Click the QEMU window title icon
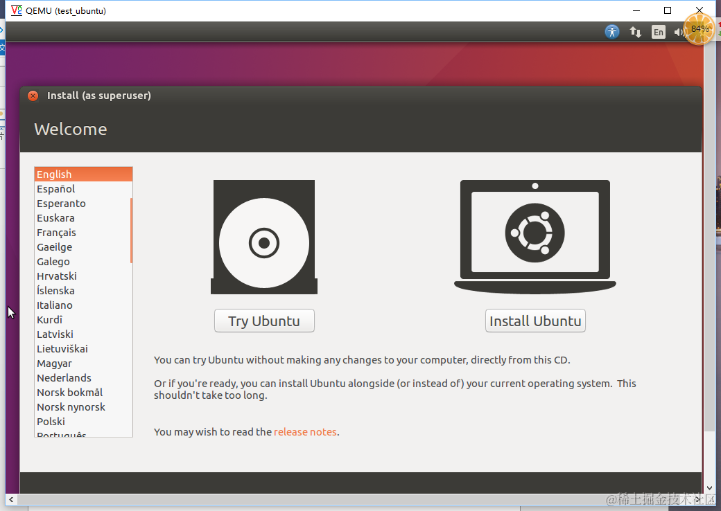Viewport: 721px width, 511px height. pyautogui.click(x=17, y=10)
